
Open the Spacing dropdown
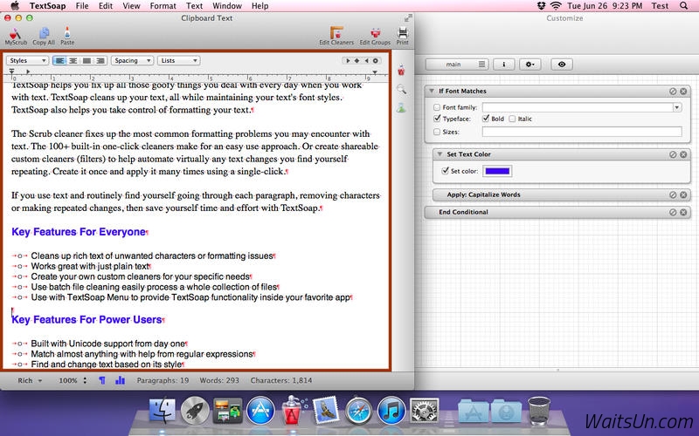tap(133, 60)
